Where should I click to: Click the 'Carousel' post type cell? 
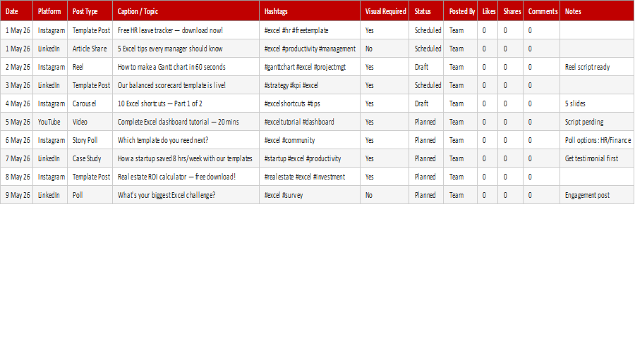tap(90, 103)
